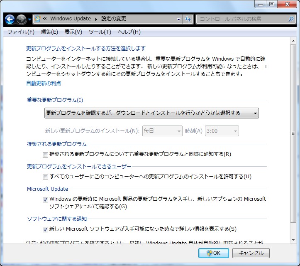Image resolution: width=300 pixels, height=266 pixels.
Task: Click 新しい更新プログラムのインストール(N) label
Action: pos(92,131)
